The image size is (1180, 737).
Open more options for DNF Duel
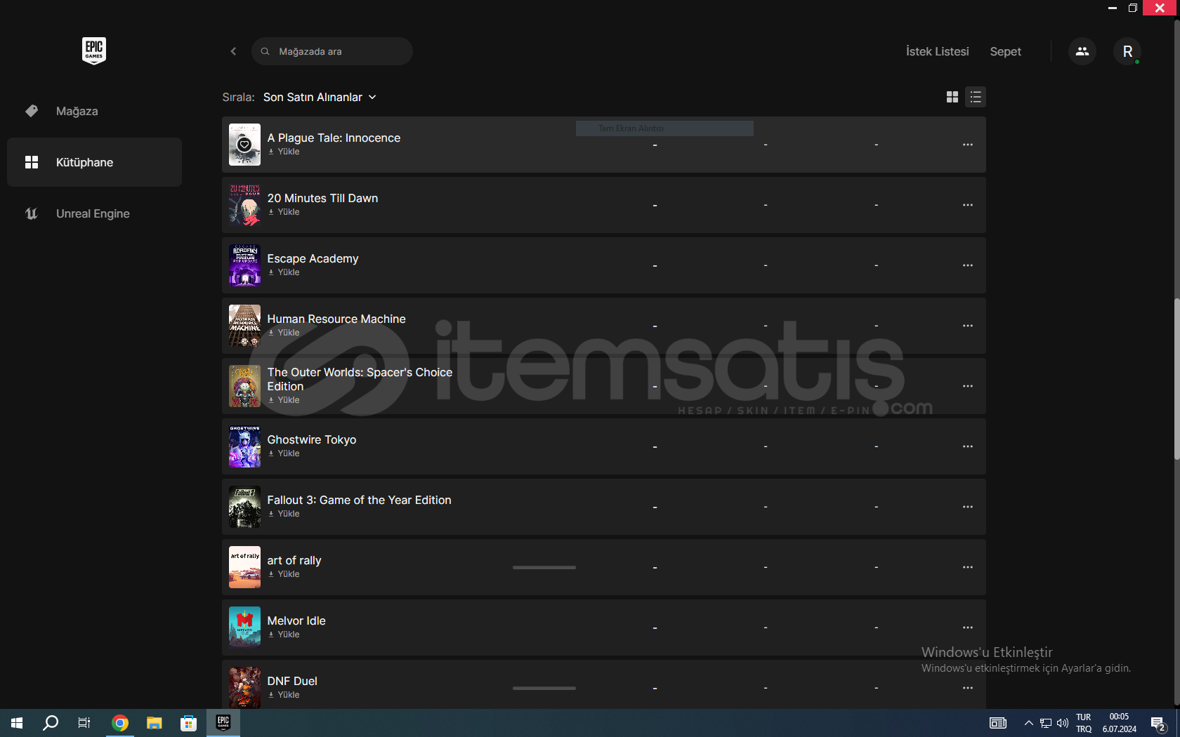pyautogui.click(x=968, y=688)
